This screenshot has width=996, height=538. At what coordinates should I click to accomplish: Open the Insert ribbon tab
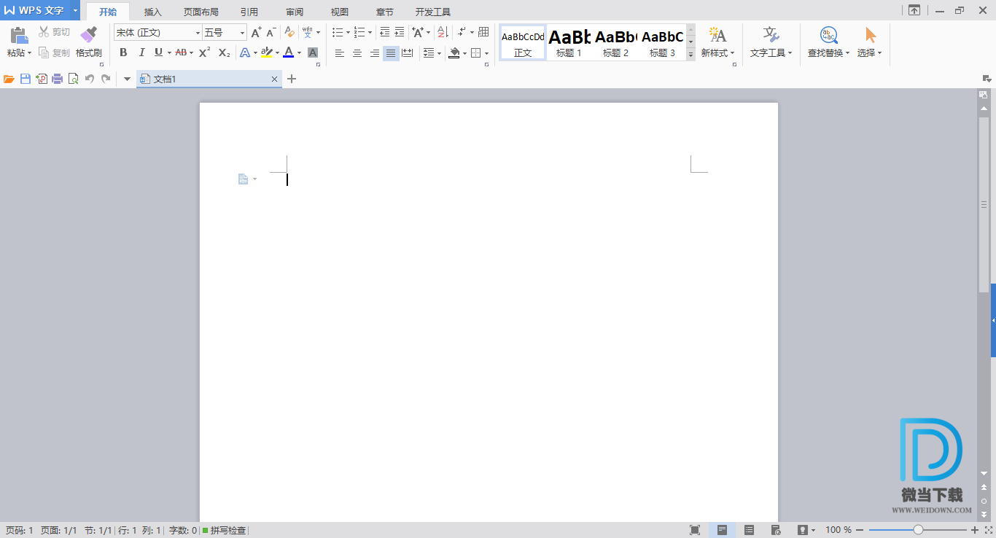[153, 12]
